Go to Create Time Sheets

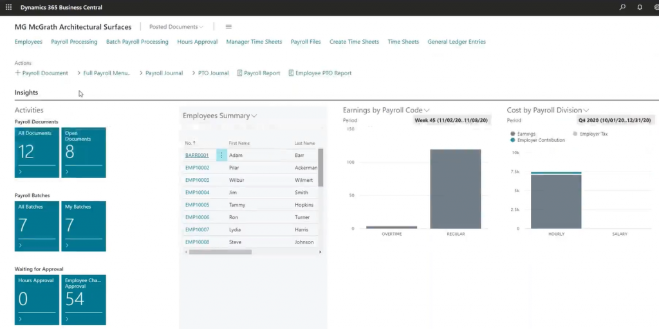(354, 42)
